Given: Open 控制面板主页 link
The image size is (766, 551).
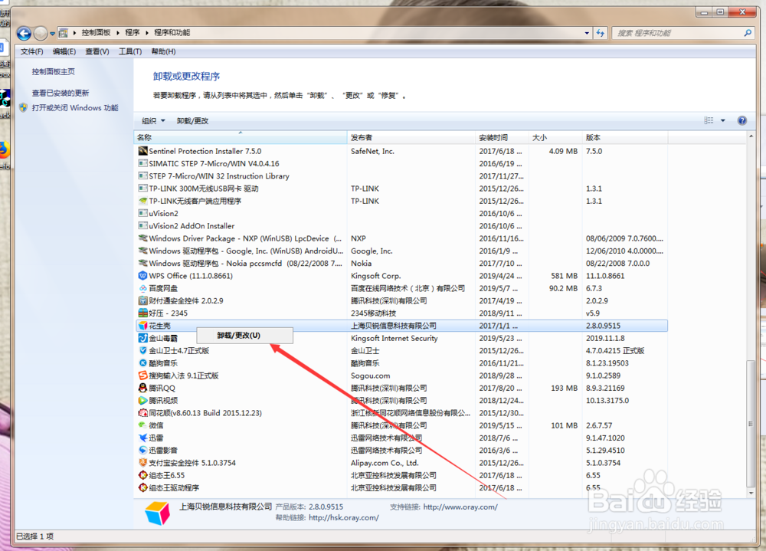Looking at the screenshot, I should (x=54, y=71).
